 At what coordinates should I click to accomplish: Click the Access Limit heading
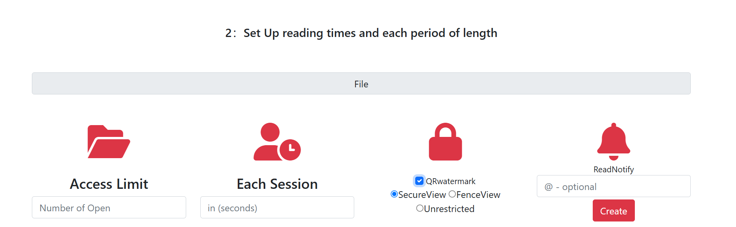tap(109, 184)
